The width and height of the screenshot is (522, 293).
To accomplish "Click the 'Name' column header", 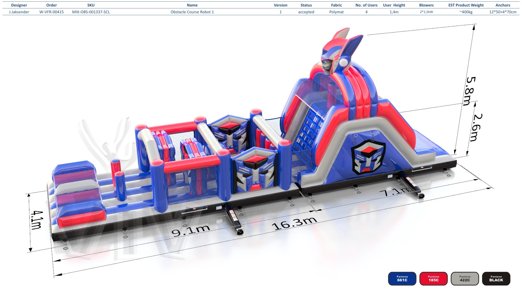I will point(192,5).
